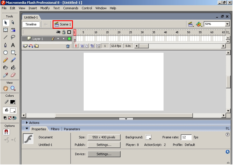Open the Insert menu
The image size is (233, 165).
[x=33, y=8]
